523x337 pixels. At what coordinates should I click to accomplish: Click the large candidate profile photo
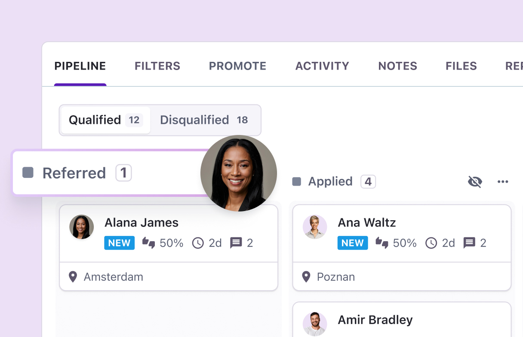[x=238, y=173]
